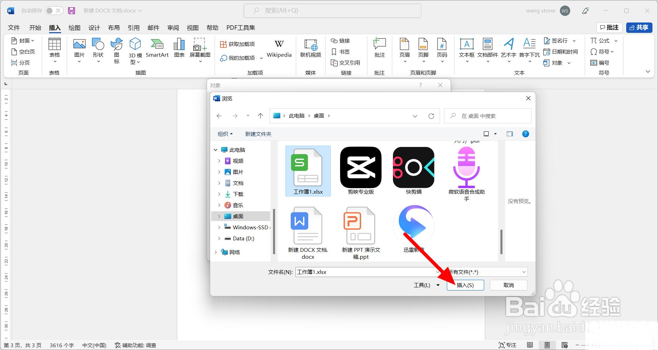Click the Insert (插入) button in dialog
658x350 pixels.
pos(465,285)
